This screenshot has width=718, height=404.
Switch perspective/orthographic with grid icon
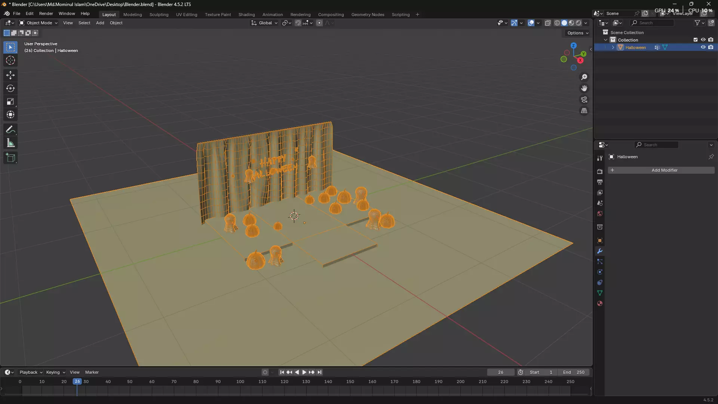pyautogui.click(x=584, y=111)
